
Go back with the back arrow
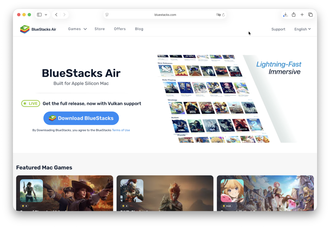pos(56,15)
